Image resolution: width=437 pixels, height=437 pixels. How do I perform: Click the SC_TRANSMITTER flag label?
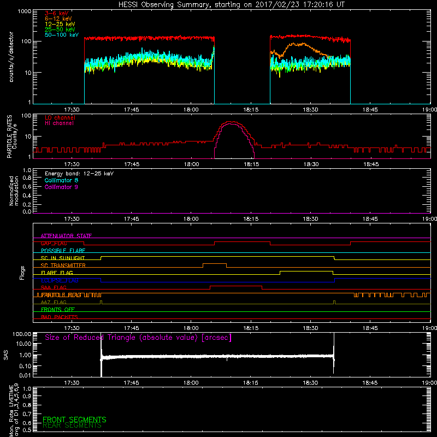click(x=63, y=265)
